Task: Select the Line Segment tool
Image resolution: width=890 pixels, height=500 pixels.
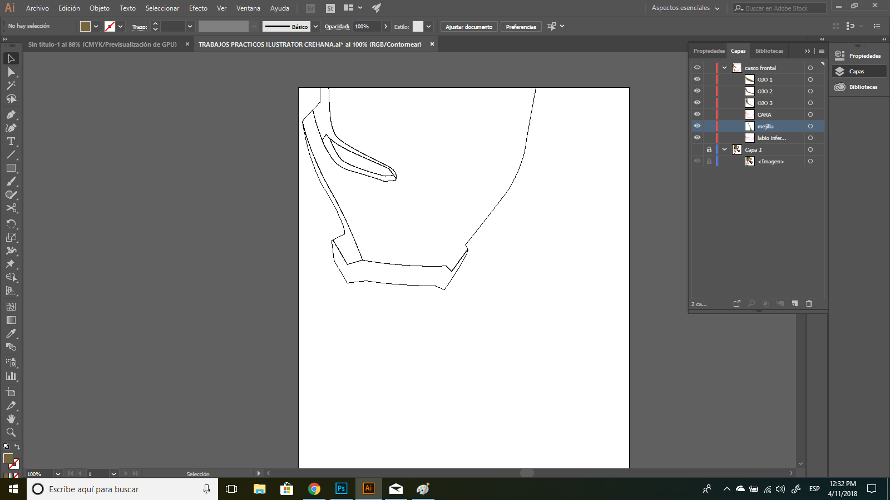Action: tap(11, 154)
